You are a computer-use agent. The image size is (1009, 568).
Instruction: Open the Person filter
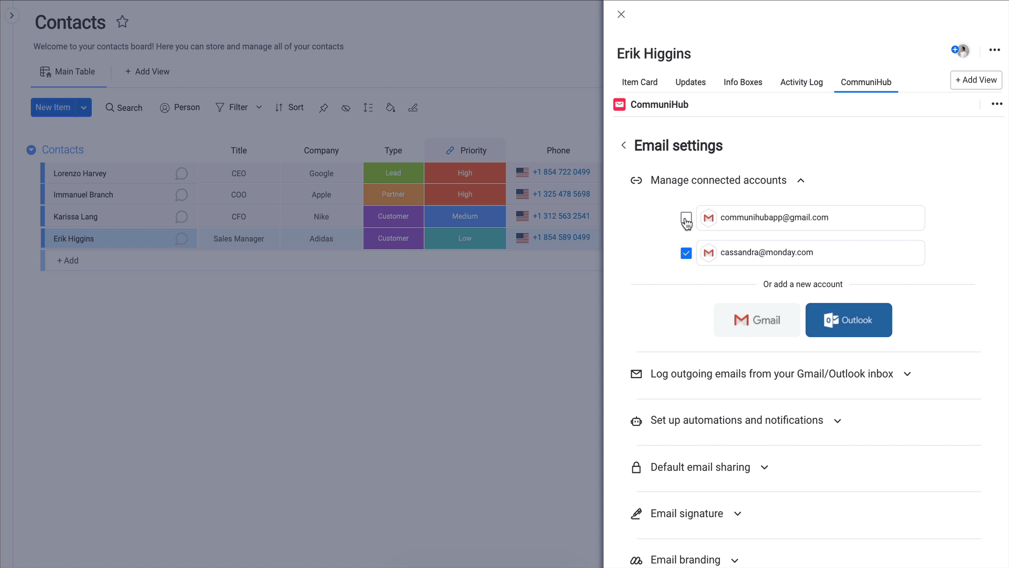tap(180, 107)
